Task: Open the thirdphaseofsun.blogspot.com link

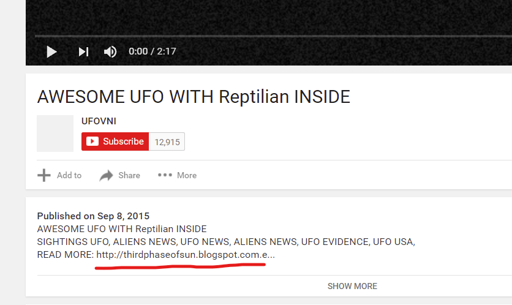Action: click(185, 255)
